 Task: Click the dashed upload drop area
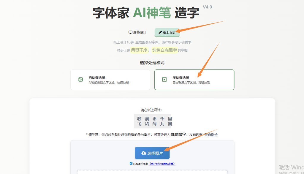[152, 172]
